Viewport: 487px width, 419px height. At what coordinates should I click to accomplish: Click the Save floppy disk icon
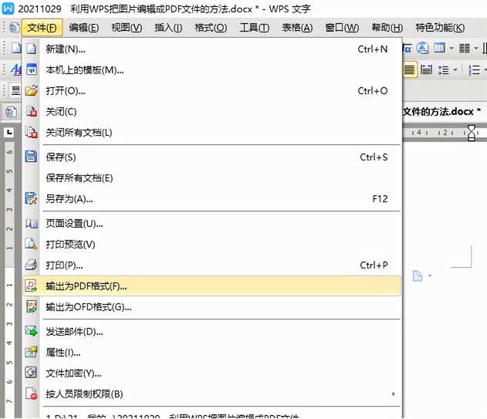(32, 157)
